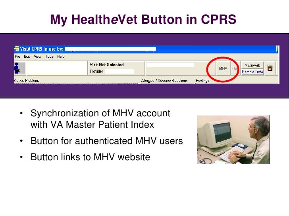Click the blank patient name panel

57,68
